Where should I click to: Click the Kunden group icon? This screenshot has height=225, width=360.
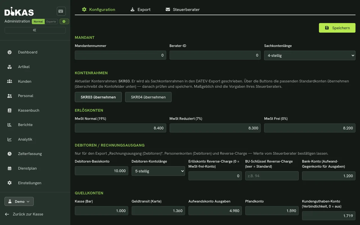tap(10, 81)
